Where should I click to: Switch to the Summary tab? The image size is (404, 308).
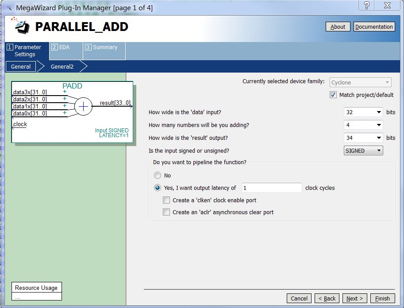(x=104, y=51)
